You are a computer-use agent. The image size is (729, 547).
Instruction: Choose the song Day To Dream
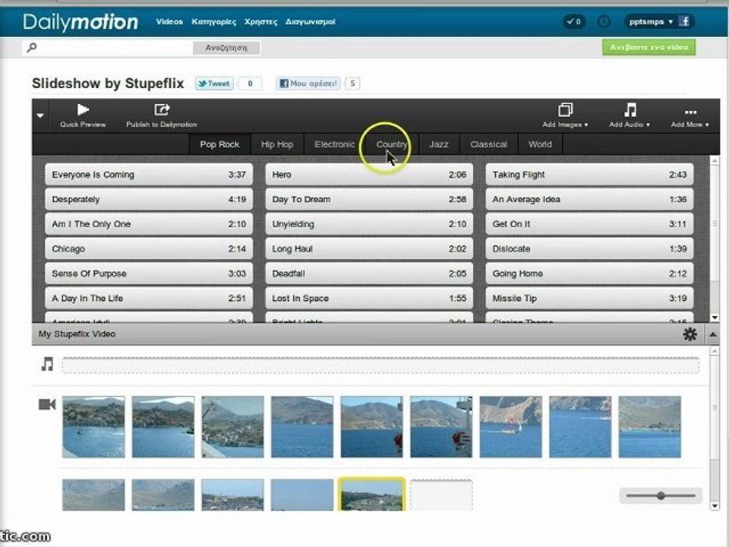pos(369,199)
